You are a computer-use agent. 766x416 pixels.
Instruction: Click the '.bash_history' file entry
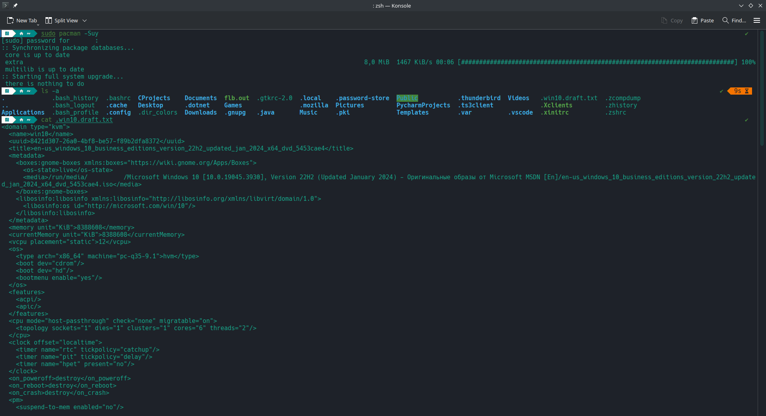point(75,98)
